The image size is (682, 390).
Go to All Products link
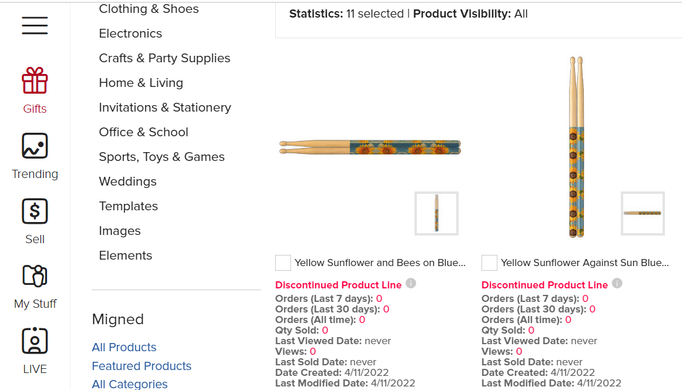(x=124, y=347)
